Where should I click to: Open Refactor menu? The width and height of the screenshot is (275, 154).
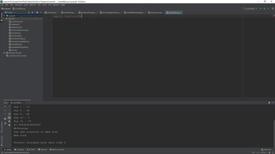click(33, 5)
